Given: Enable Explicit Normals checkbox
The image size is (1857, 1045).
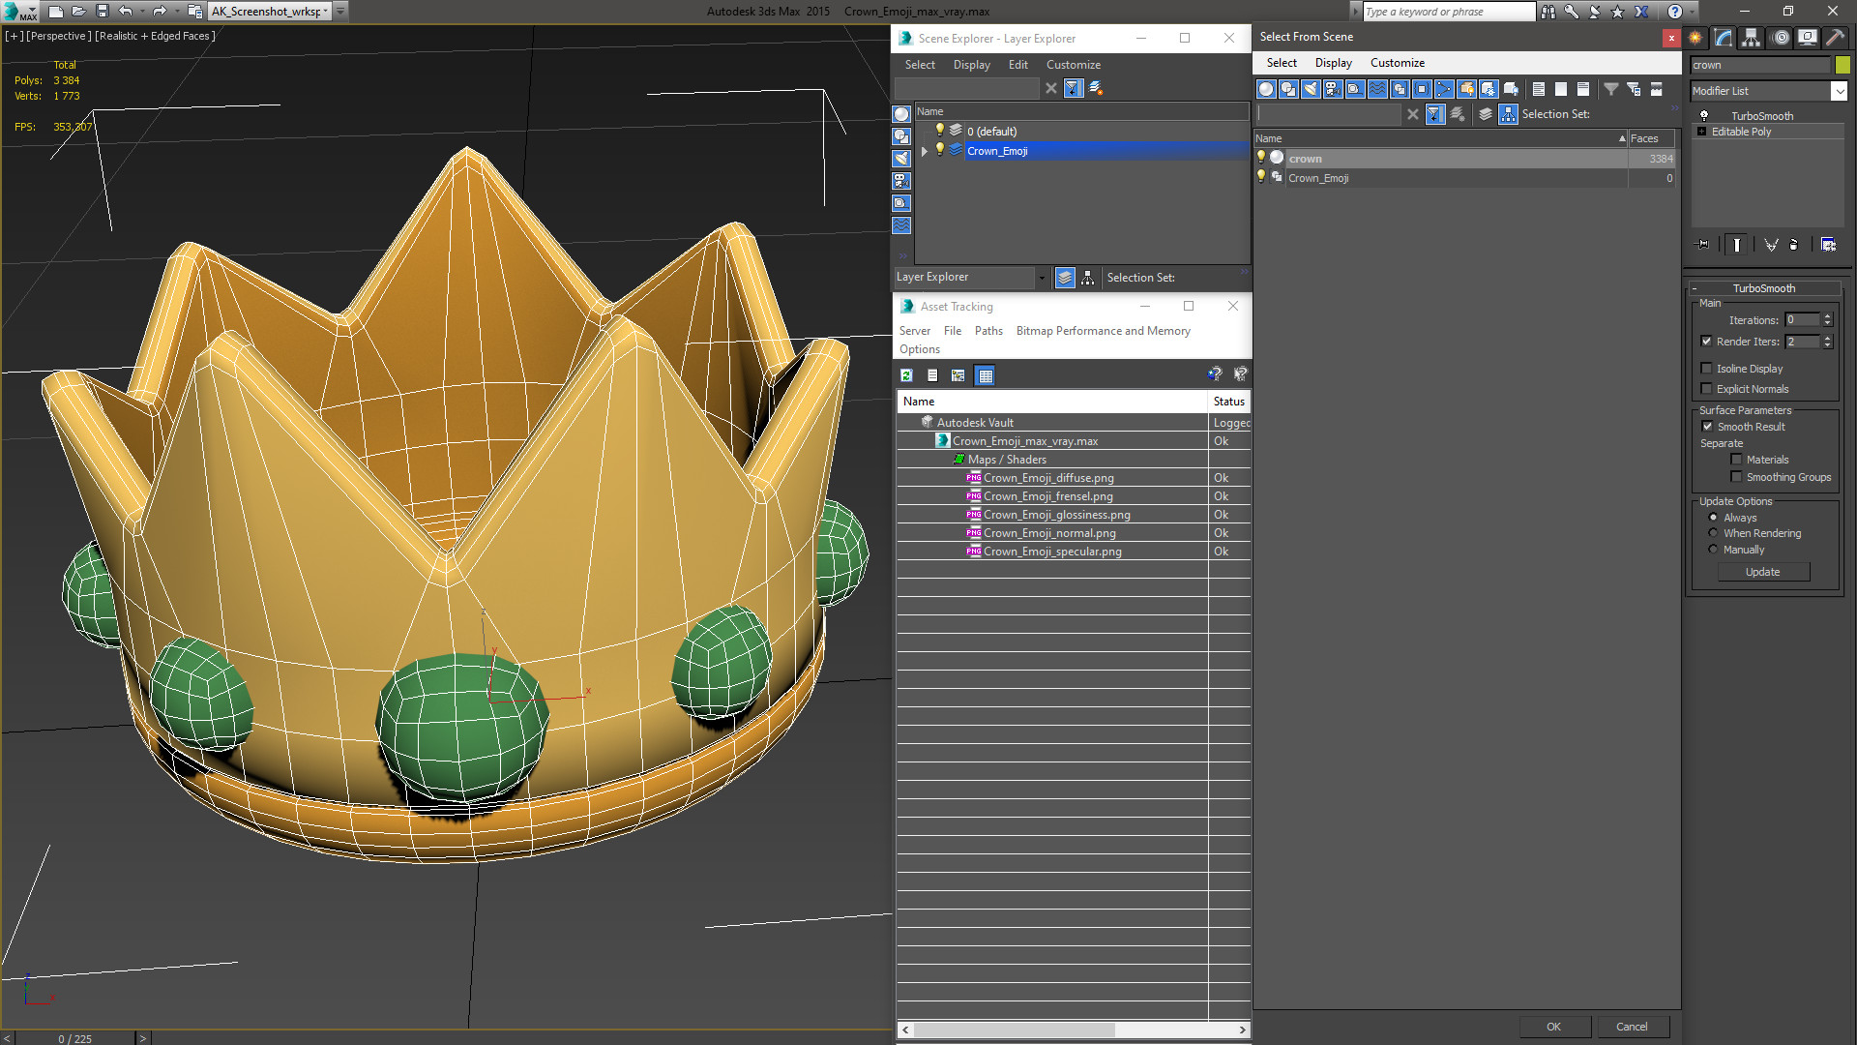Looking at the screenshot, I should [x=1706, y=389].
